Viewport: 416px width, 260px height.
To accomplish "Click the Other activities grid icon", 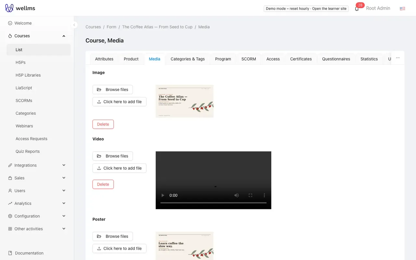I will (10, 229).
